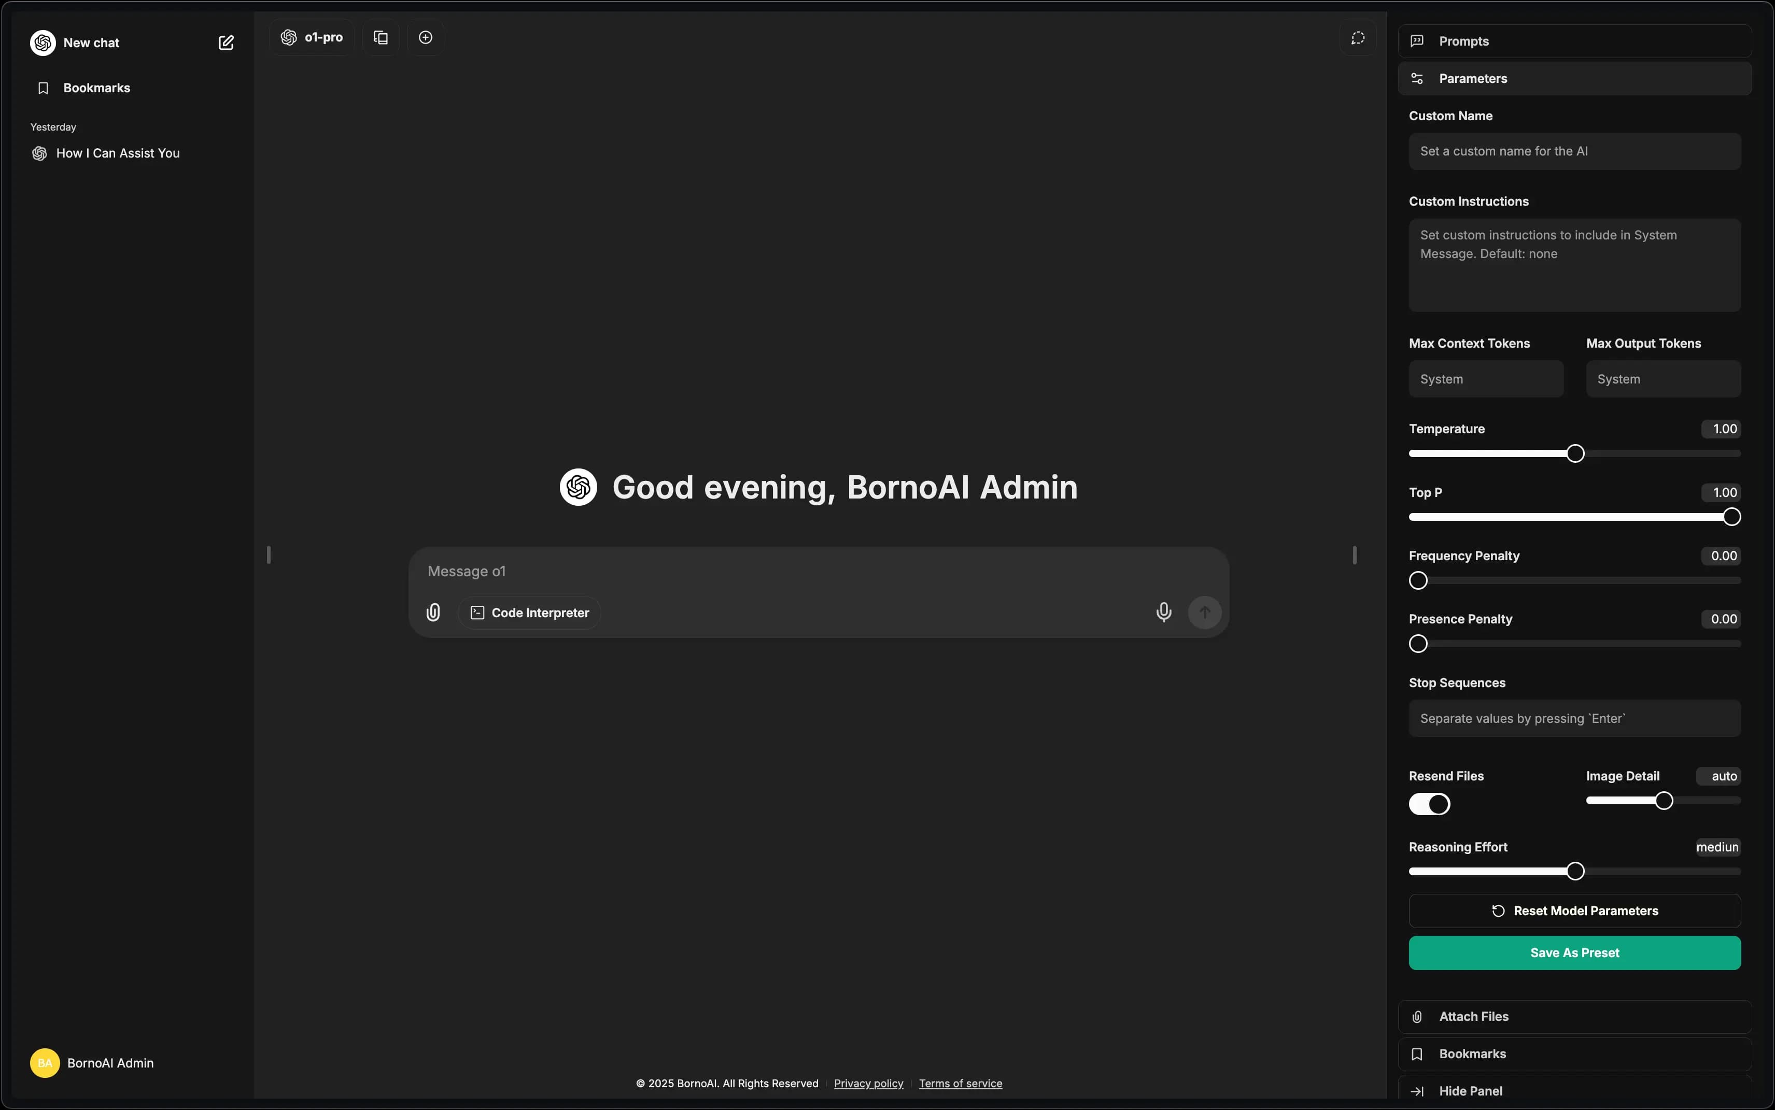This screenshot has height=1110, width=1775.
Task: Click the Code Interpreter terminal icon
Action: (477, 613)
